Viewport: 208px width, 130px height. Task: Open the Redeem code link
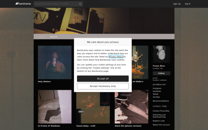159,121
